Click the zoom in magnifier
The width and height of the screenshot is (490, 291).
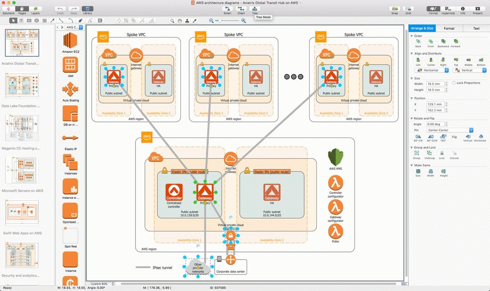[244, 20]
